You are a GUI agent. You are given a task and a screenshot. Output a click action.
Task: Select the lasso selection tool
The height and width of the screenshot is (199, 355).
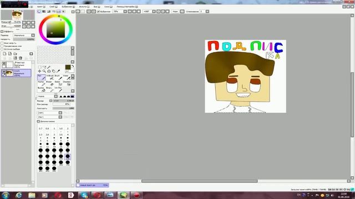click(x=44, y=67)
